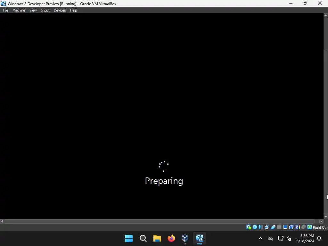Click the hard disk activity status icon

click(249, 227)
